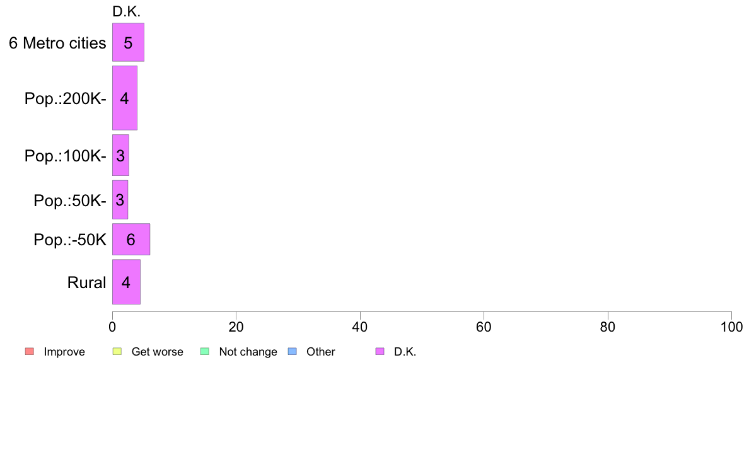This screenshot has width=749, height=464.
Task: Click the Get worse legend label
Action: pyautogui.click(x=157, y=352)
